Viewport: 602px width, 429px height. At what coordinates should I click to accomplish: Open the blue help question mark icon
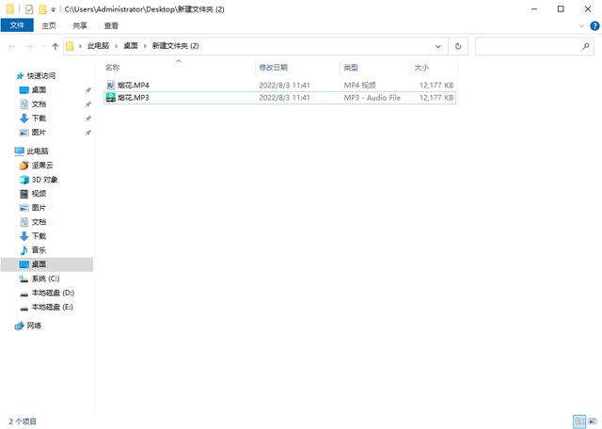coord(594,25)
